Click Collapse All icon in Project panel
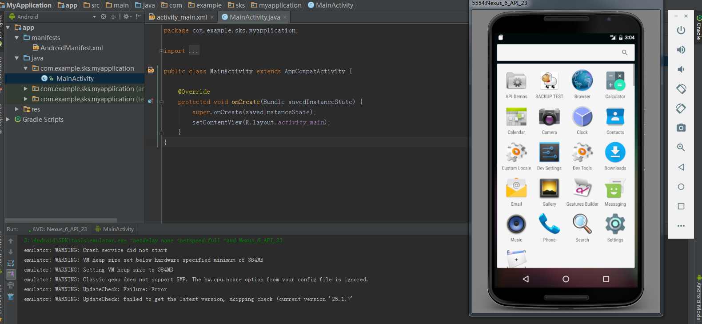Viewport: 702px width, 324px height. tap(113, 16)
